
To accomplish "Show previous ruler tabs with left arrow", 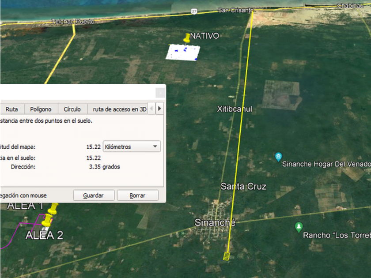I will [151, 109].
